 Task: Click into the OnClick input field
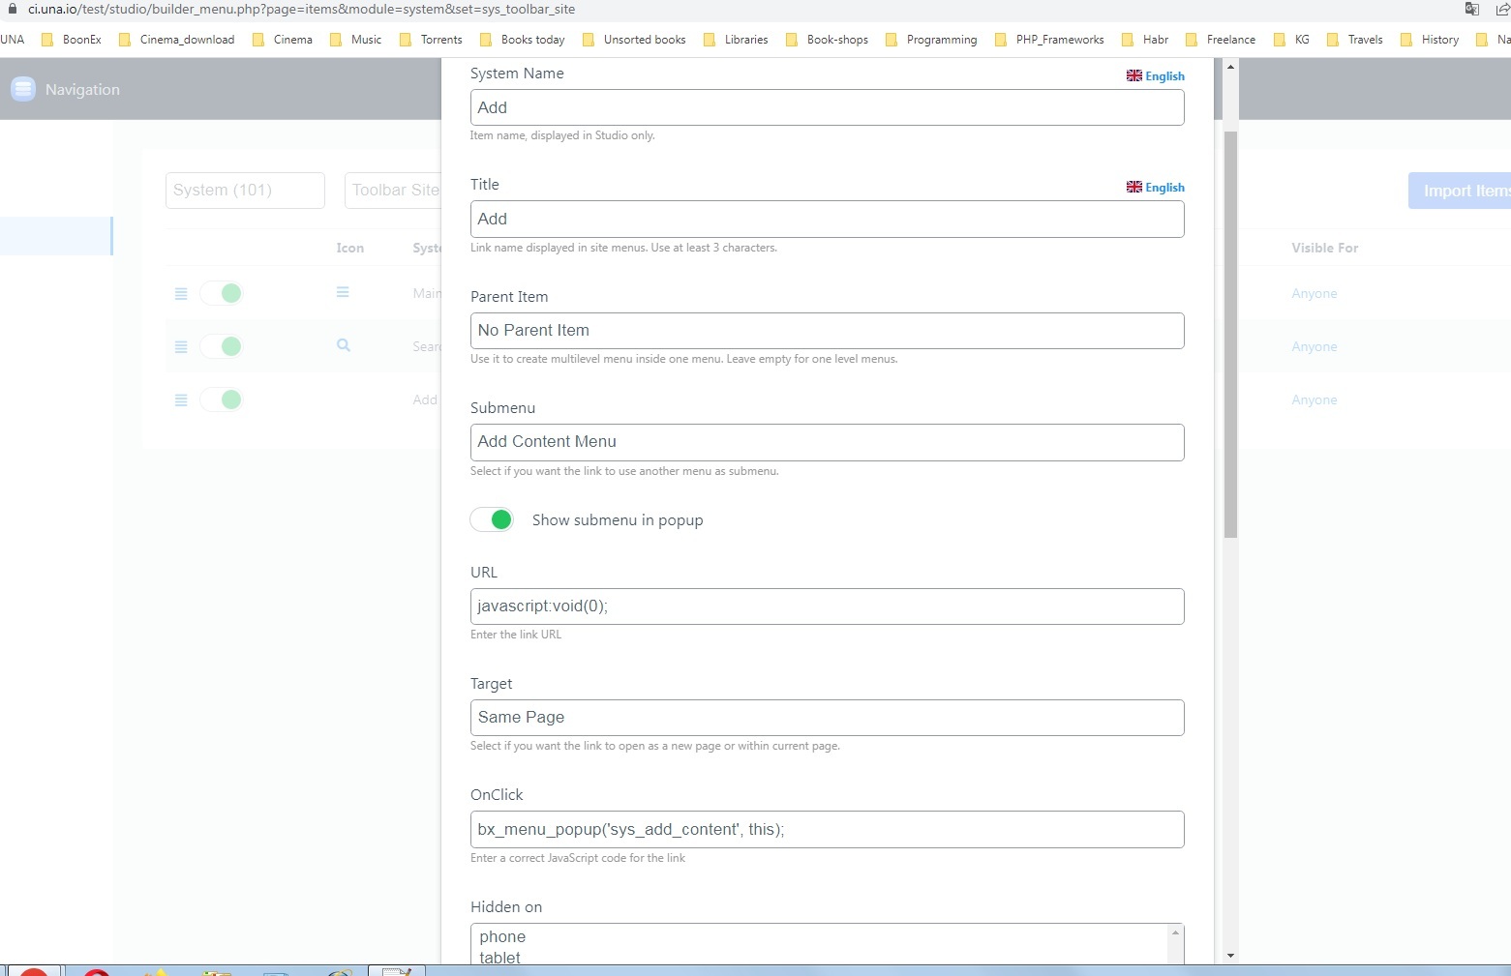click(827, 830)
